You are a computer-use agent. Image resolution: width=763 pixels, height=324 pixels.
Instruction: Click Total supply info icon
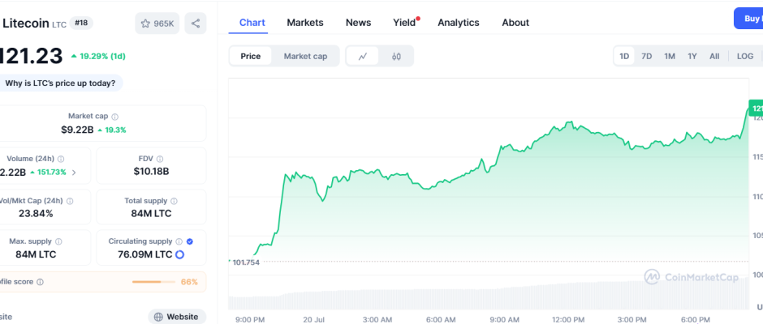click(174, 201)
